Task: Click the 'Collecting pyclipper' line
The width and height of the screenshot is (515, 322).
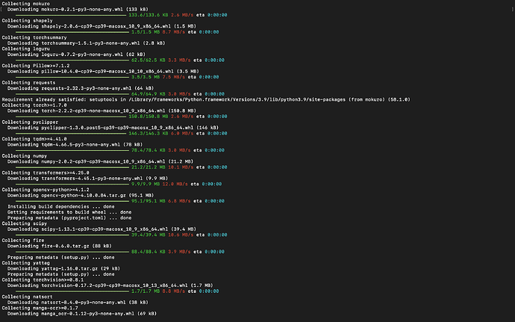Action: click(x=30, y=122)
